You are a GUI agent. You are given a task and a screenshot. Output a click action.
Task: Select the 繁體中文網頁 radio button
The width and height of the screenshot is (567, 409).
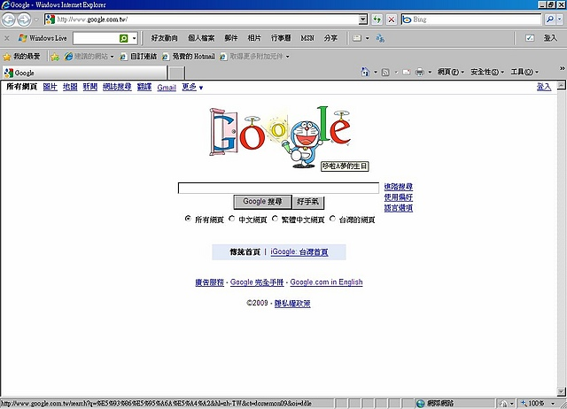276,219
